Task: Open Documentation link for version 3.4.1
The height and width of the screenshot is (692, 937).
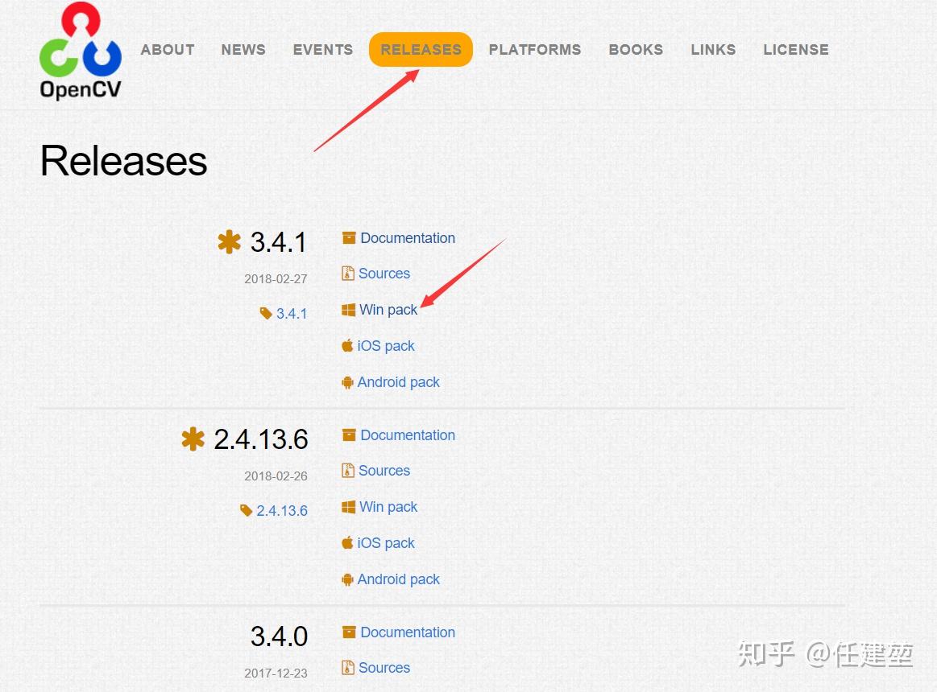Action: coord(408,238)
